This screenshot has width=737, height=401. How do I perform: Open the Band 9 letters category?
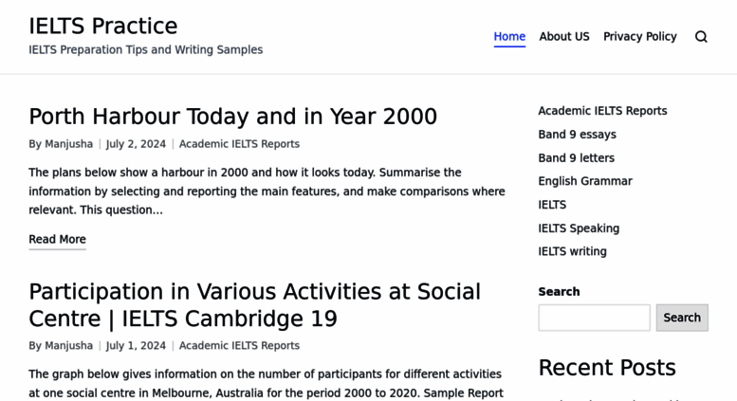click(x=577, y=157)
